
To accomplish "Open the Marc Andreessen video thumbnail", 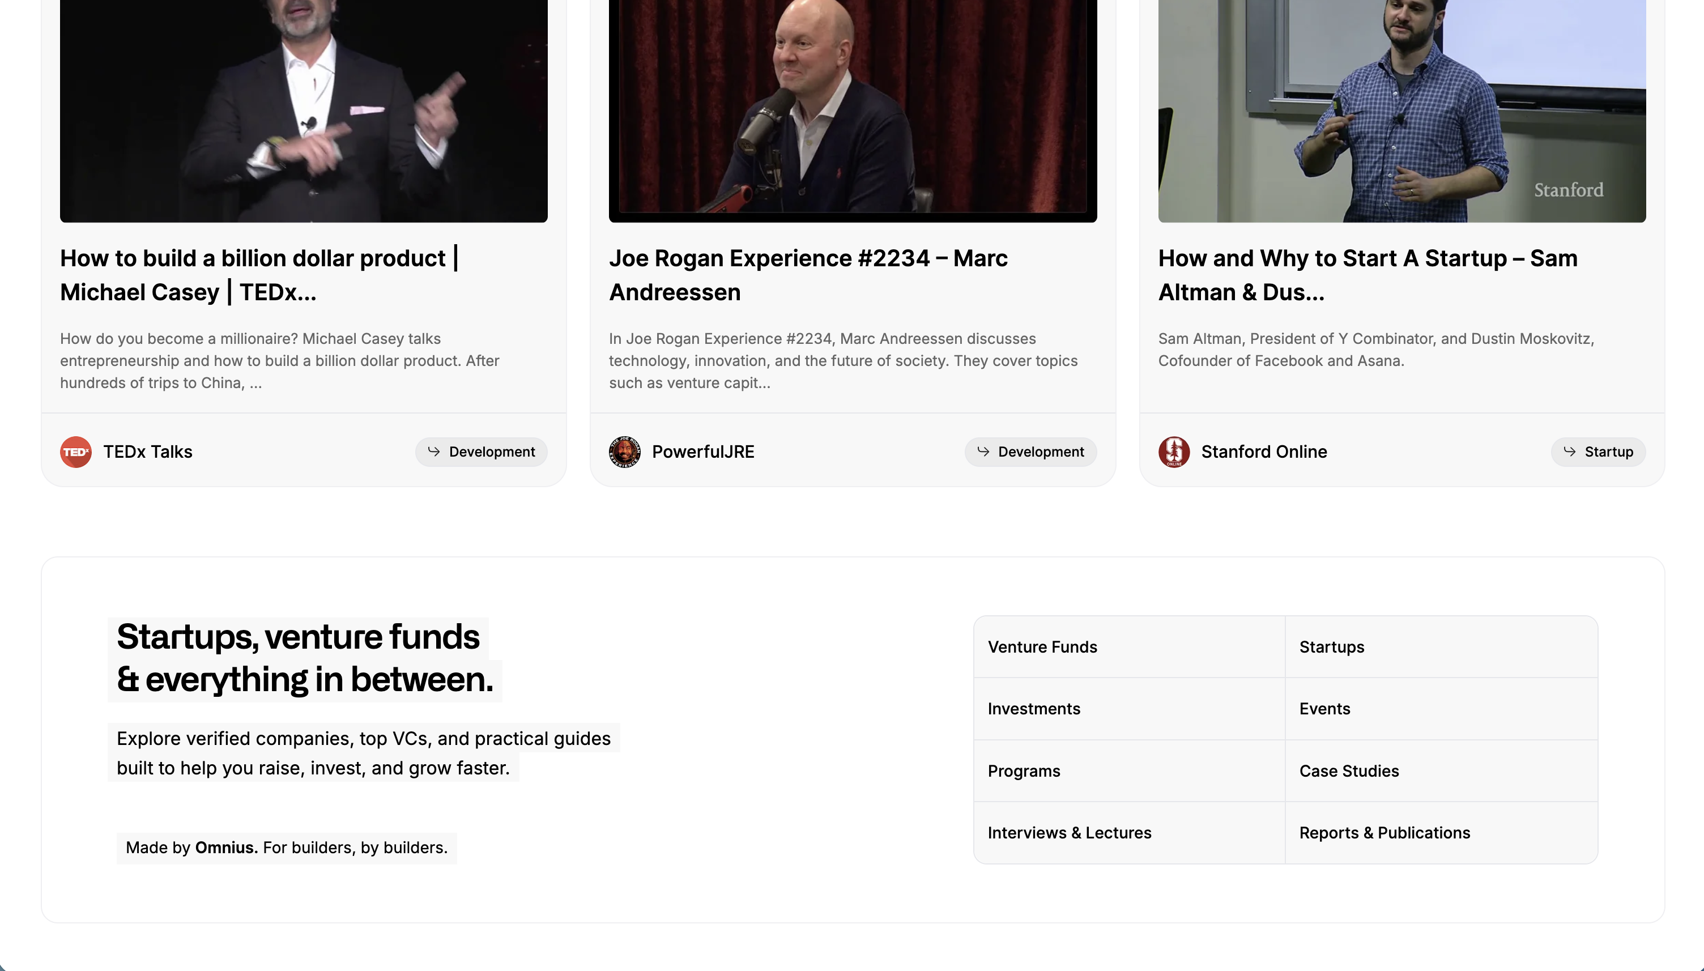I will coord(853,110).
